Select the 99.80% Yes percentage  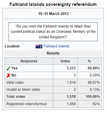(94, 68)
